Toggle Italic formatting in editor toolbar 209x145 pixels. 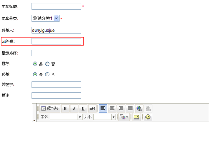pos(74,108)
